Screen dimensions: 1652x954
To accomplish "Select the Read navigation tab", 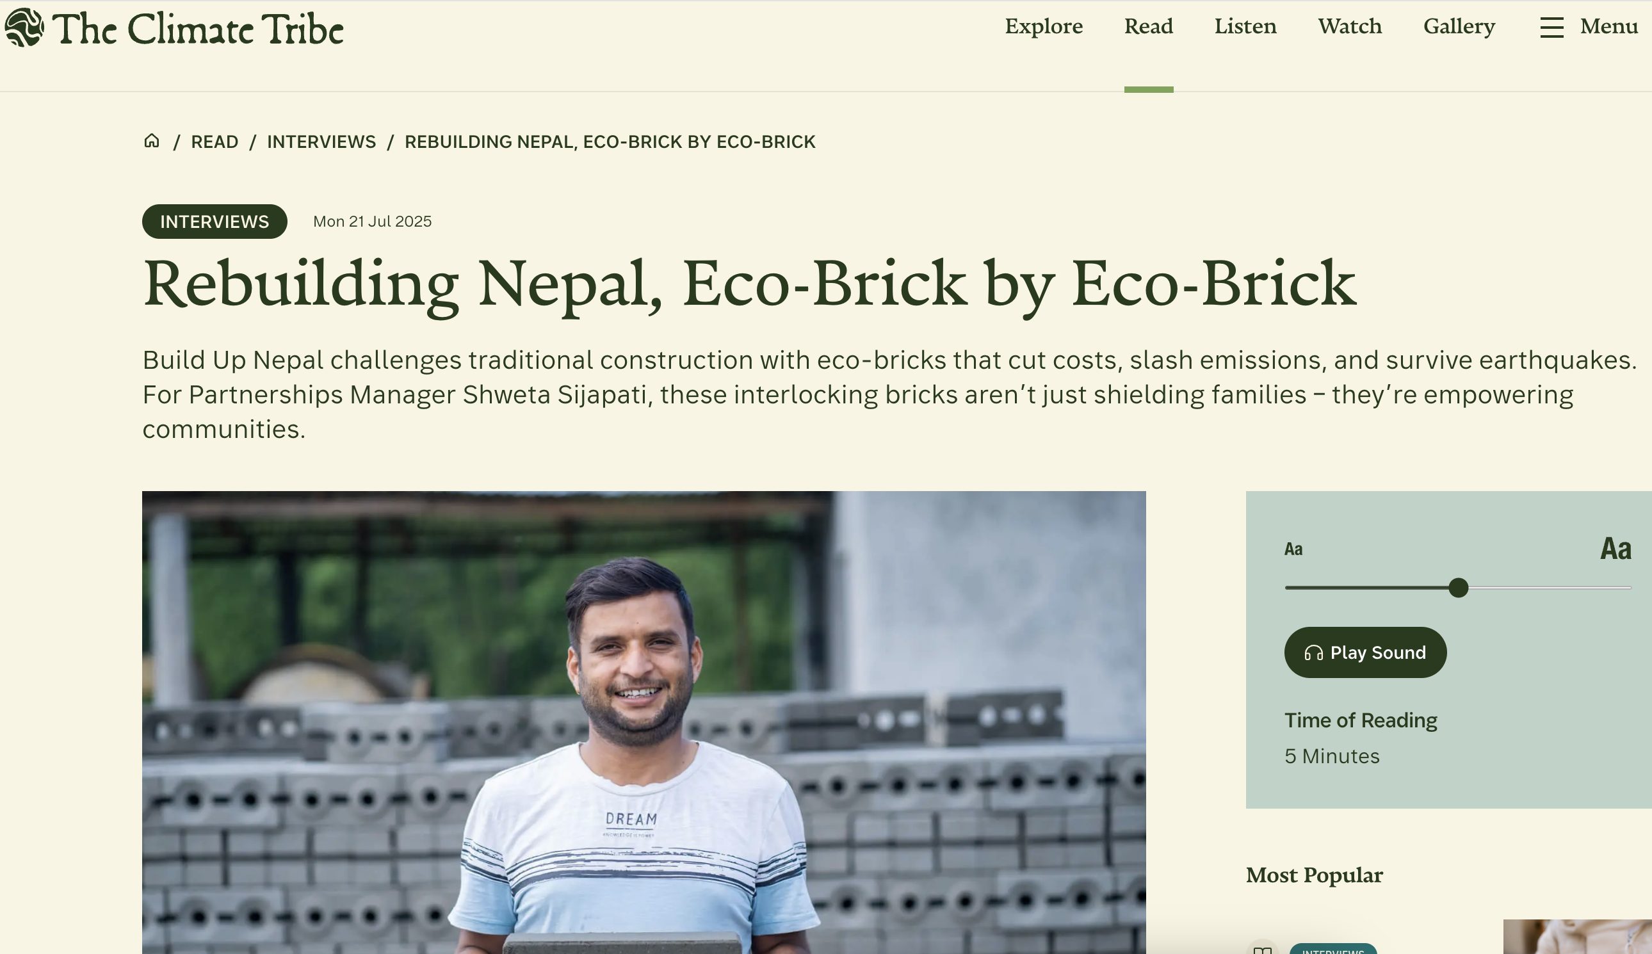I will click(x=1148, y=26).
